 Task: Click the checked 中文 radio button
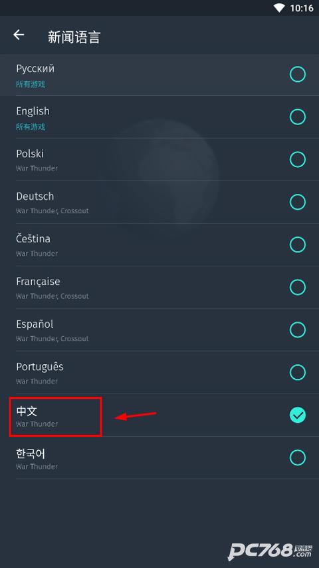(298, 415)
